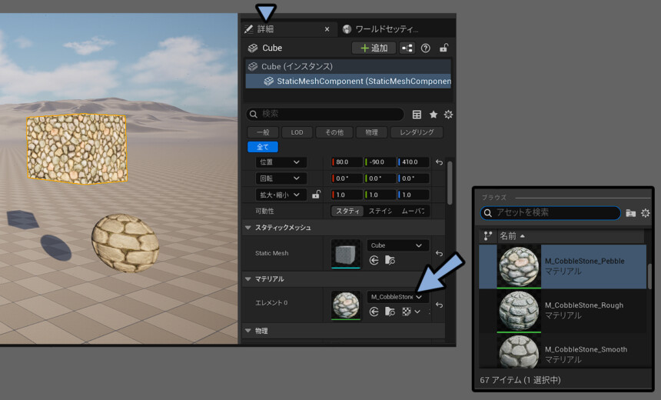The image size is (661, 400).
Task: Open the 拡大・縮小 dropdown
Action: (x=281, y=195)
